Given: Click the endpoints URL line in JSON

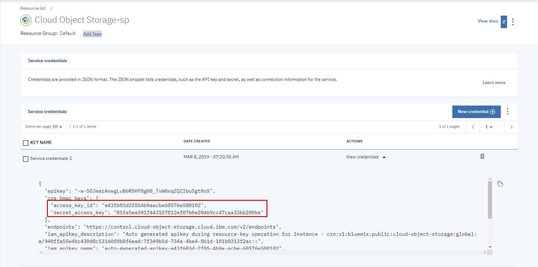Looking at the screenshot, I should pos(163,227).
